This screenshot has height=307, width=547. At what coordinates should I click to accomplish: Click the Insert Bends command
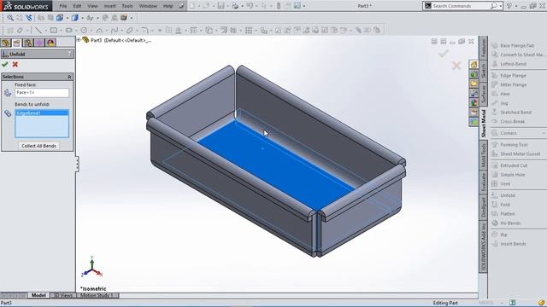(x=509, y=244)
